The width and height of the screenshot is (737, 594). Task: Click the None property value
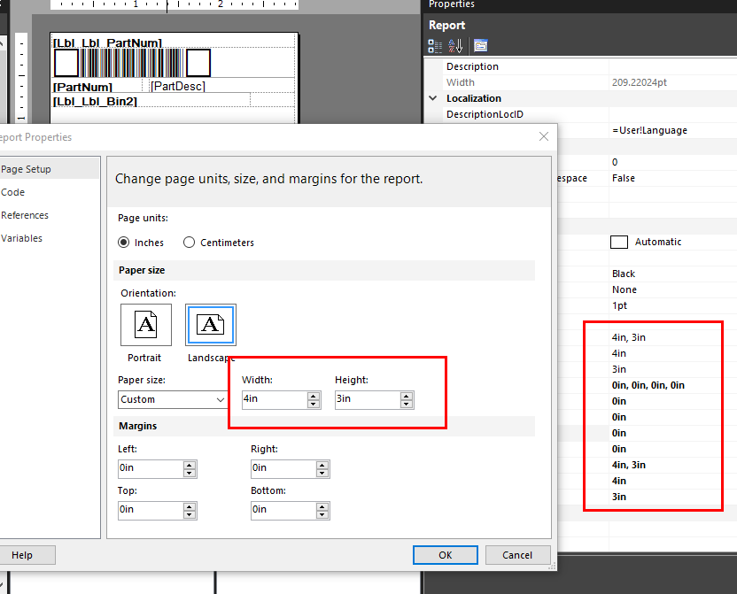click(x=625, y=289)
